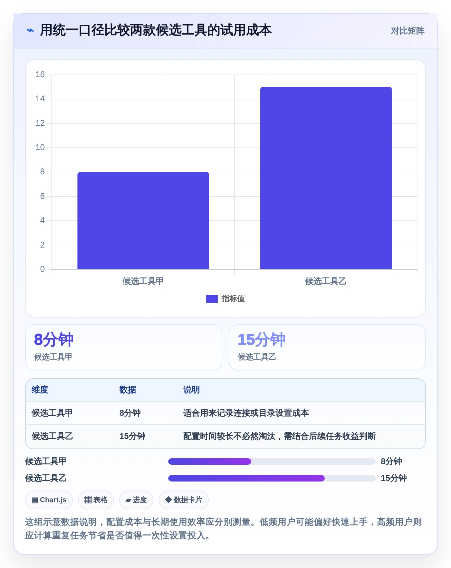Click the summary paragraph starting 这组示意数据说明
The image size is (451, 568).
[x=224, y=529]
